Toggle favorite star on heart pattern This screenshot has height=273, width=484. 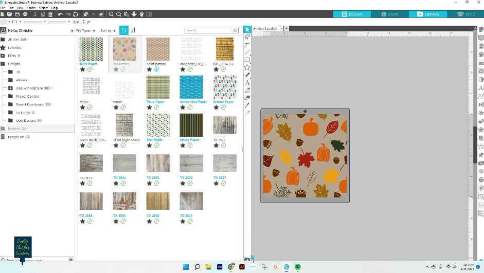click(x=149, y=69)
